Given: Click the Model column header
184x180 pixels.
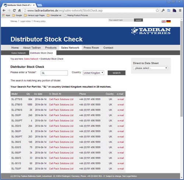Looking at the screenshot, I should 14,94.
